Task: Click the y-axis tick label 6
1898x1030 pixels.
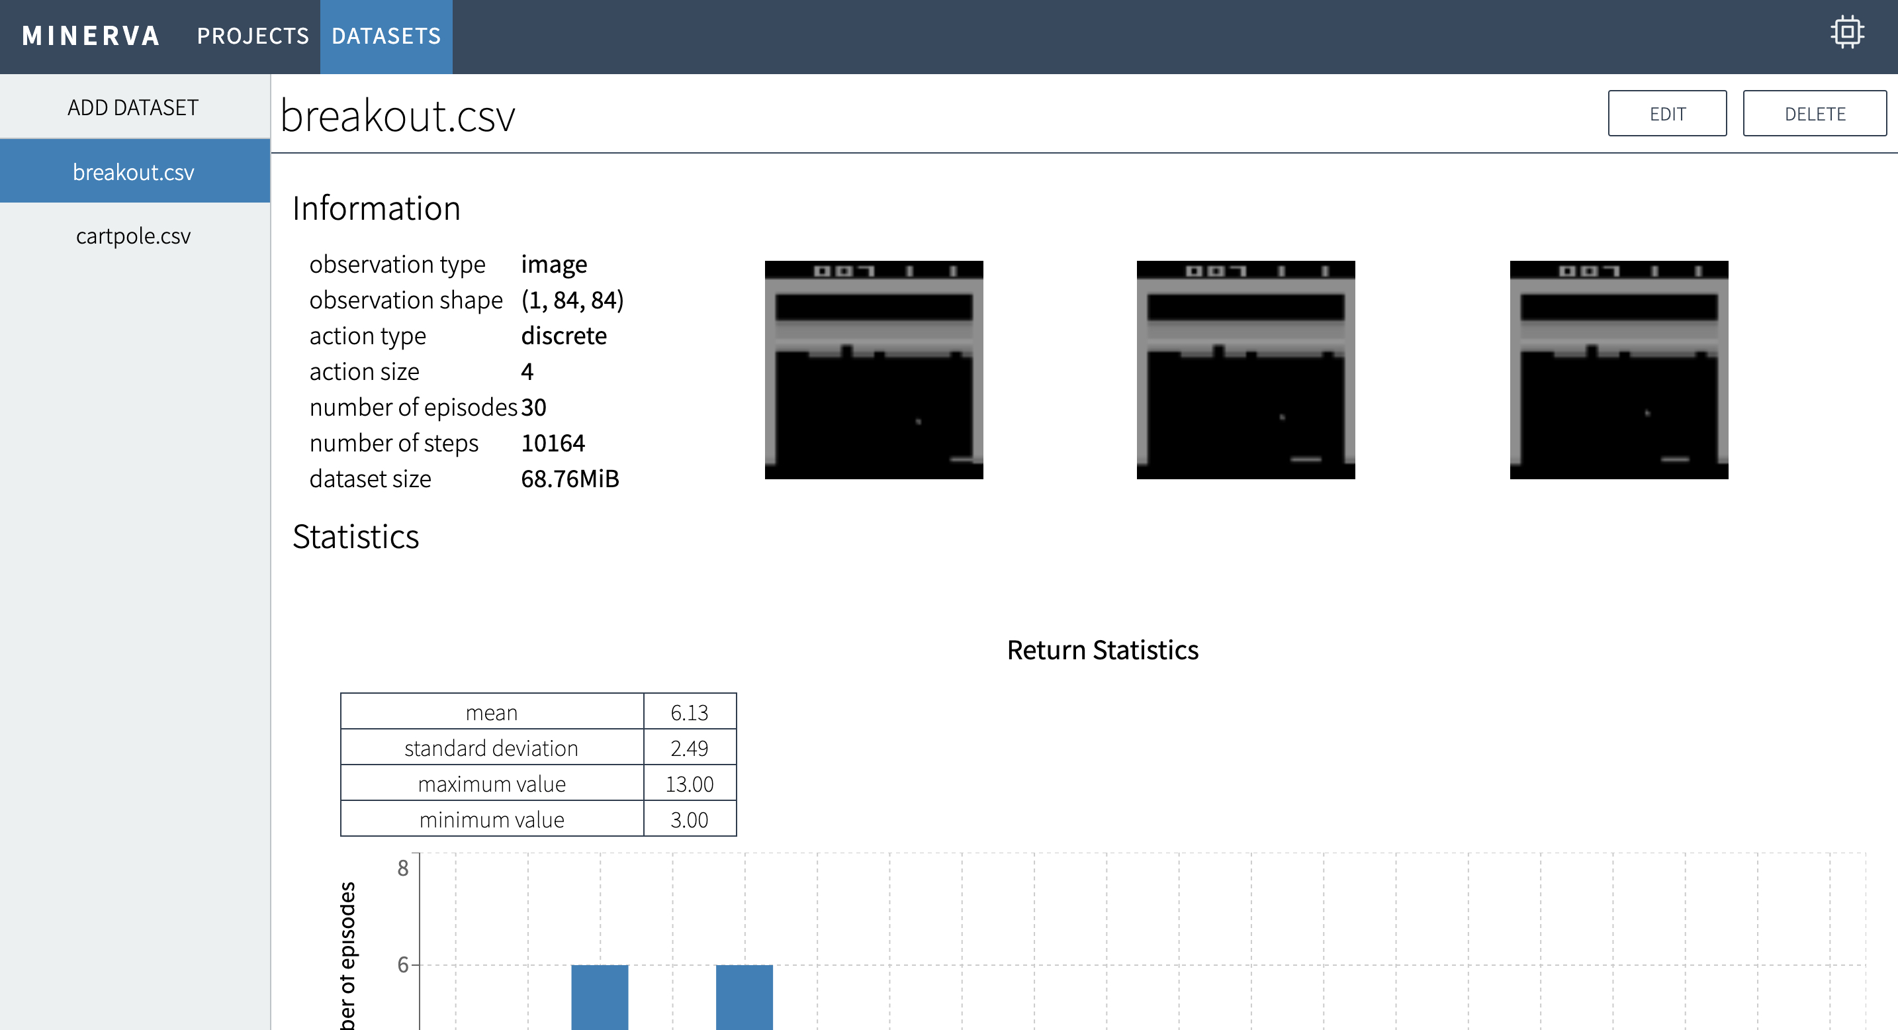Action: 402,964
